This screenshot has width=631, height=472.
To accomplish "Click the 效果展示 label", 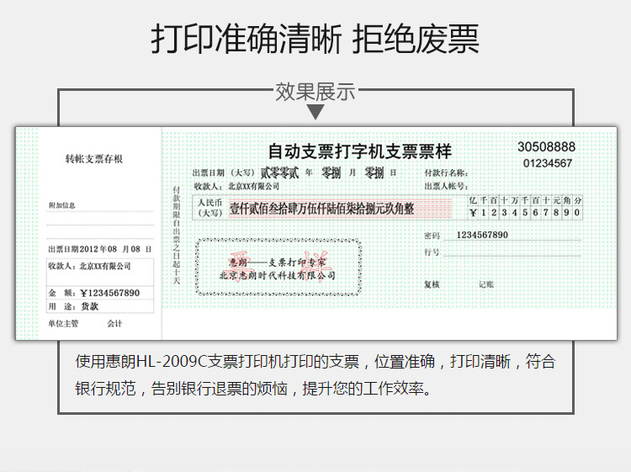I will (x=315, y=92).
